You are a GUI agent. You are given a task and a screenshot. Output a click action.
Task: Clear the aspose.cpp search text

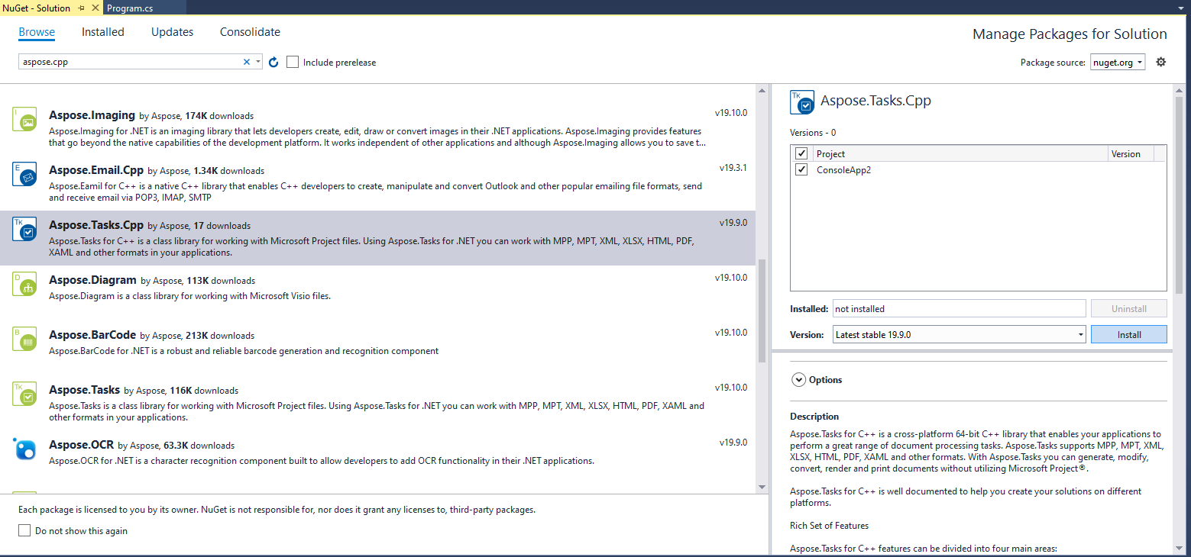click(247, 63)
